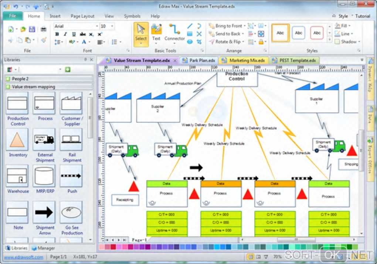
Task: Pick the Process shape from library
Action: [44, 104]
